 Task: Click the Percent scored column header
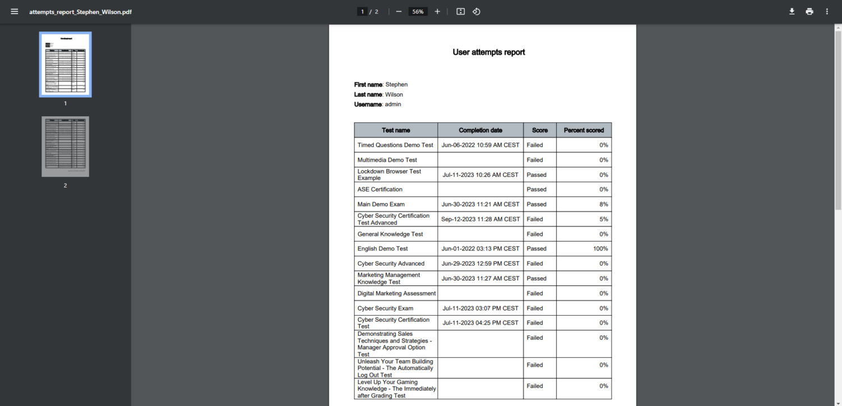pyautogui.click(x=584, y=130)
